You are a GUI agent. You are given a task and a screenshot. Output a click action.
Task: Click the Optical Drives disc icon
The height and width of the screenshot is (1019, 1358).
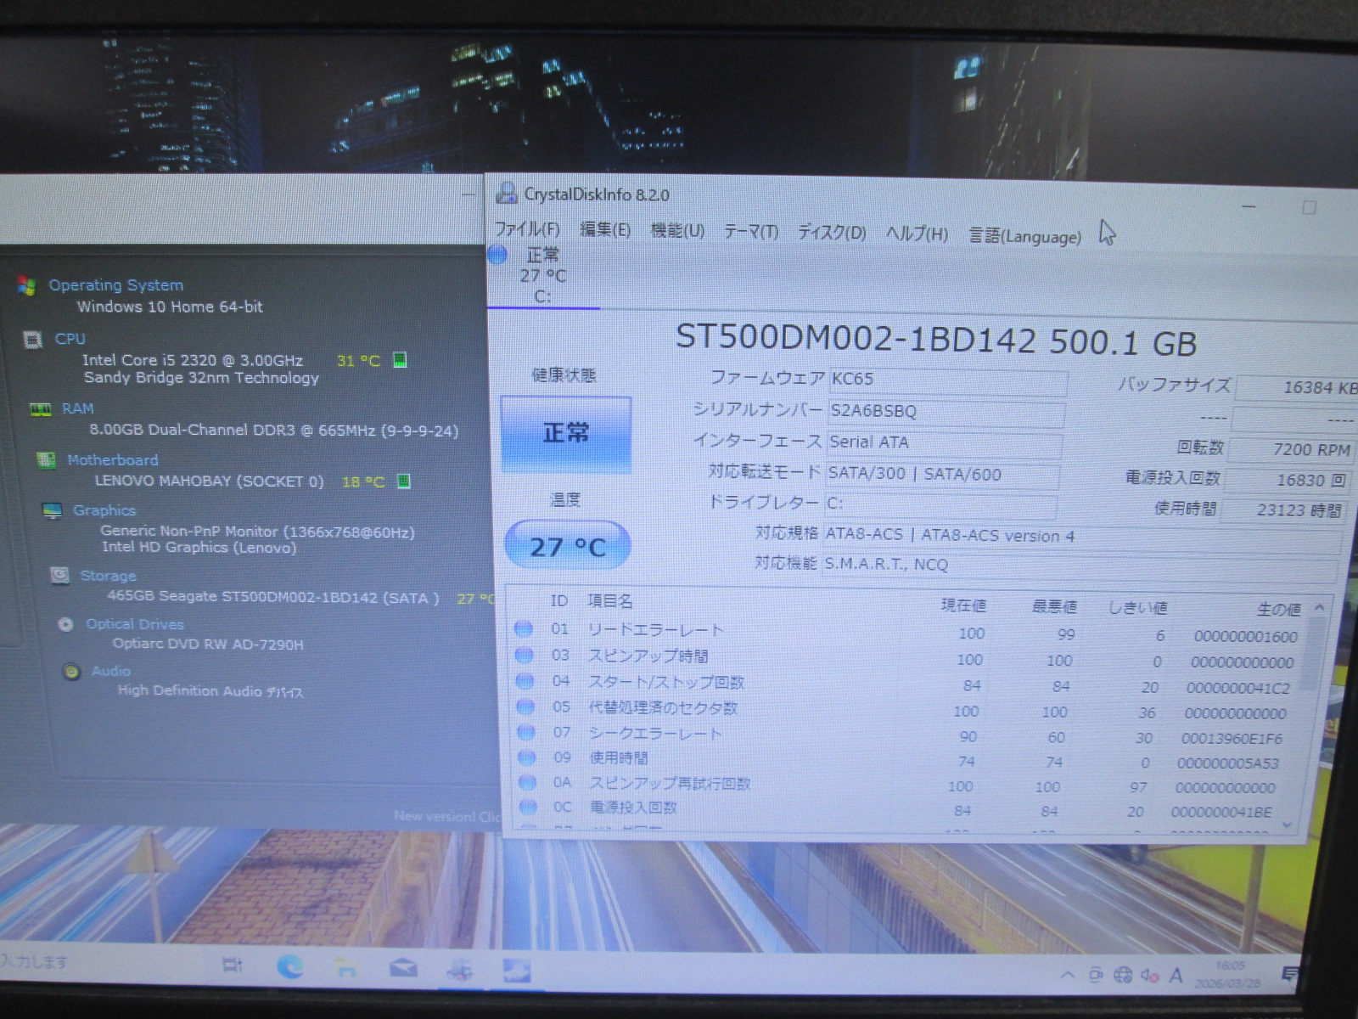65,624
